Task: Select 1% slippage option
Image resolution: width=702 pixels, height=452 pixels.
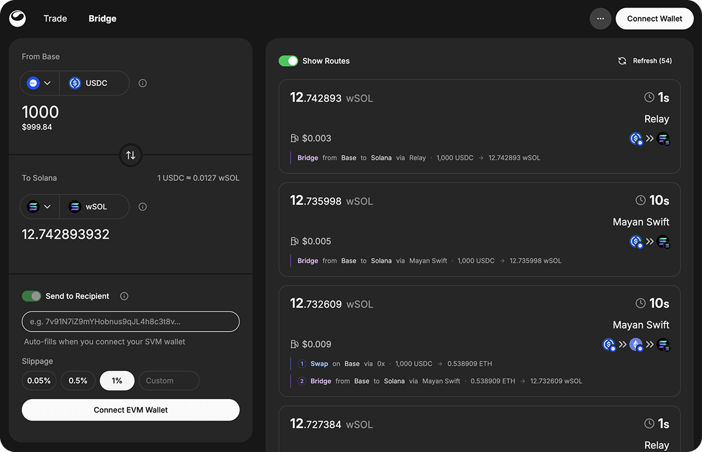Action: 117,381
